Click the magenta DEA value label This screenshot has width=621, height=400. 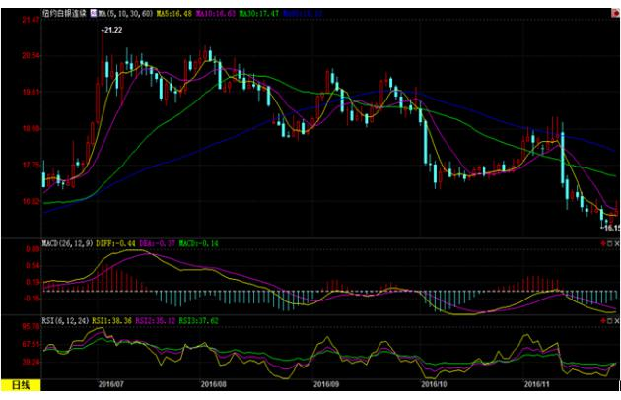click(x=158, y=243)
